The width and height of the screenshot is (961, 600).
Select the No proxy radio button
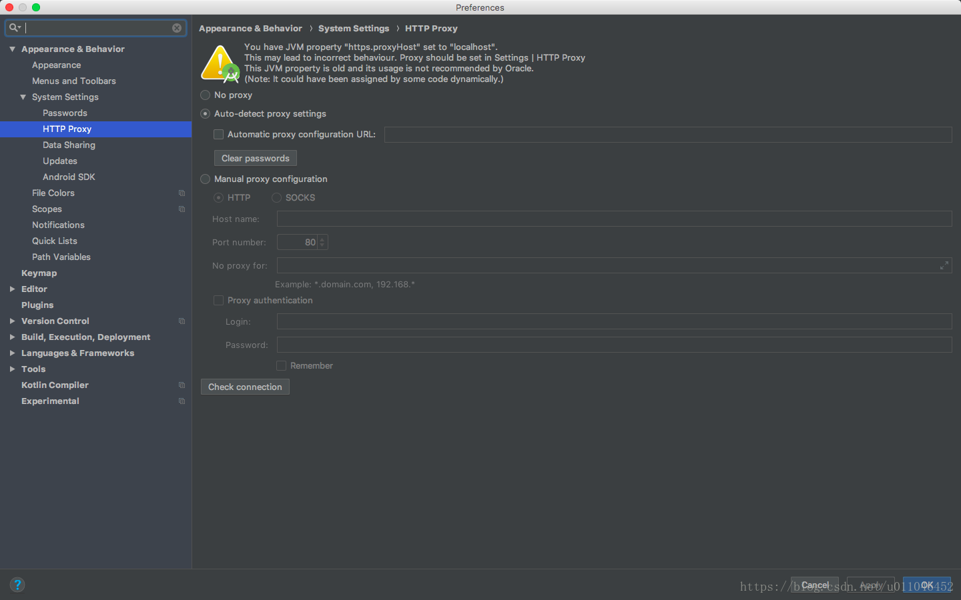[x=205, y=95]
